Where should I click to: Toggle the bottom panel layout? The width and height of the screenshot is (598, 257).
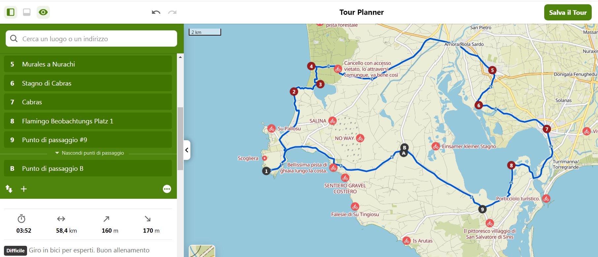click(x=27, y=13)
